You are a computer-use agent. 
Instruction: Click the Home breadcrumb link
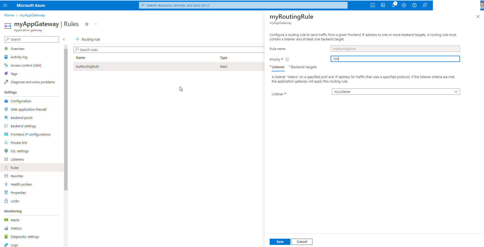(9, 15)
